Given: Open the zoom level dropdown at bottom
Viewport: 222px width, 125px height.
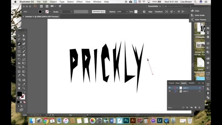Looking at the screenshot, I should click(31, 115).
